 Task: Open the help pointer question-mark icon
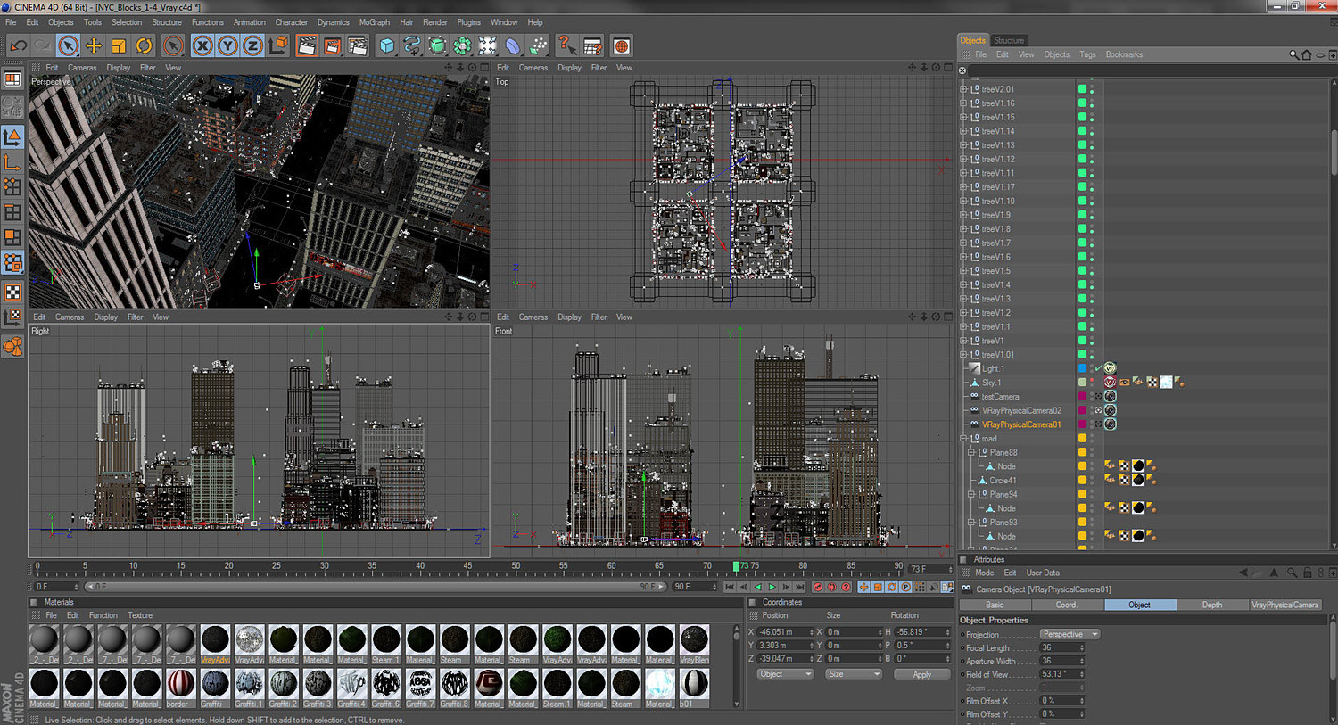pyautogui.click(x=566, y=45)
